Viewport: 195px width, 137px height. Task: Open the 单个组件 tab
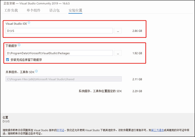(x=33, y=10)
